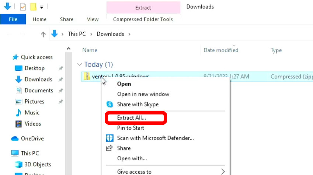This screenshot has width=313, height=175.
Task: Open Music folder in sidebar
Action: tap(32, 113)
